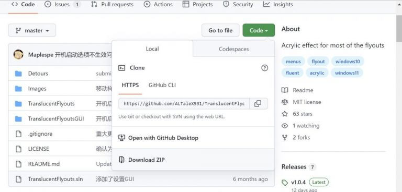Open the 1 watching link

306,126
